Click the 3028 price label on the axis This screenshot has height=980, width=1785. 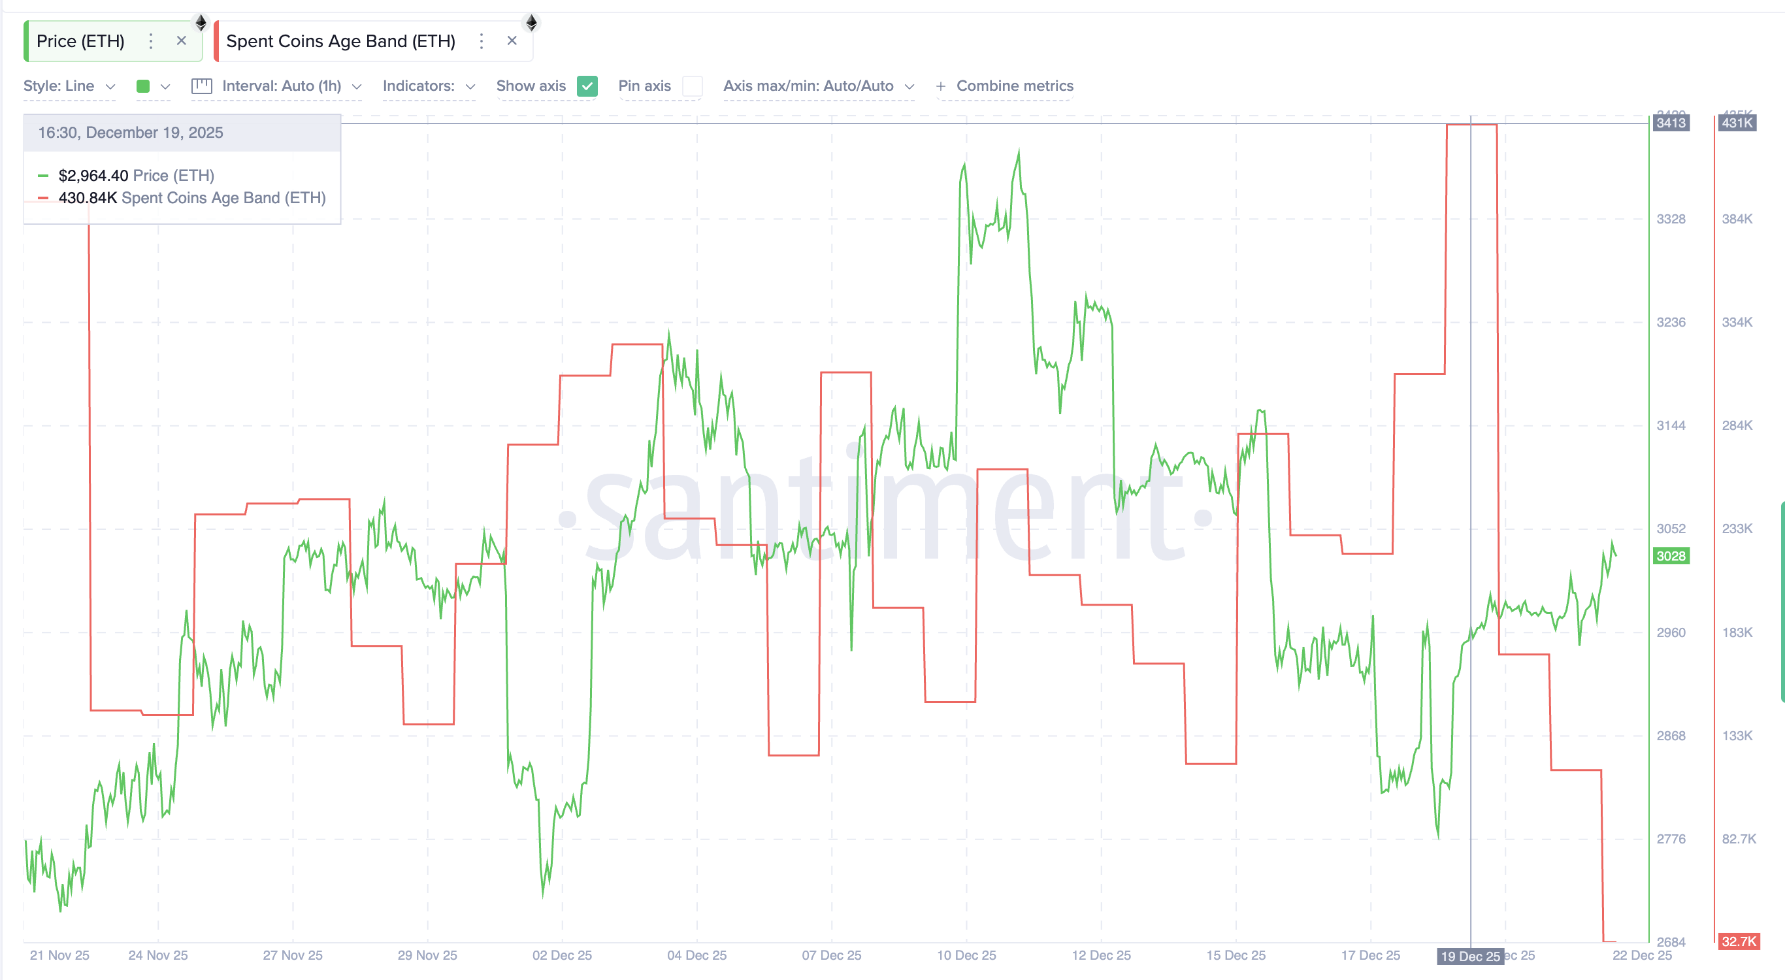pyautogui.click(x=1671, y=557)
